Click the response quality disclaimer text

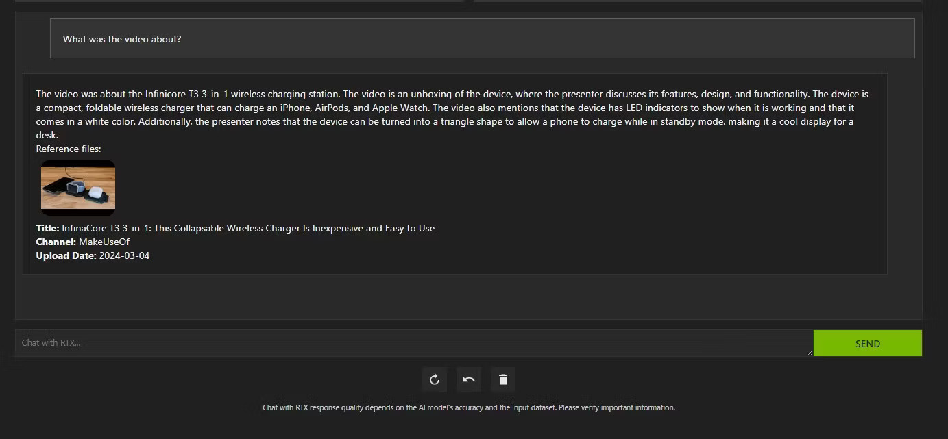tap(469, 407)
